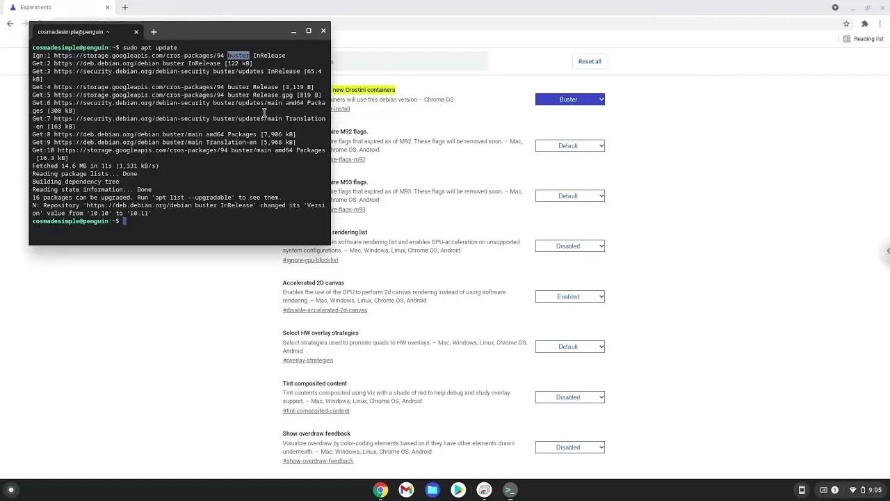
Task: Open #tint-composited-content link
Action: click(316, 411)
